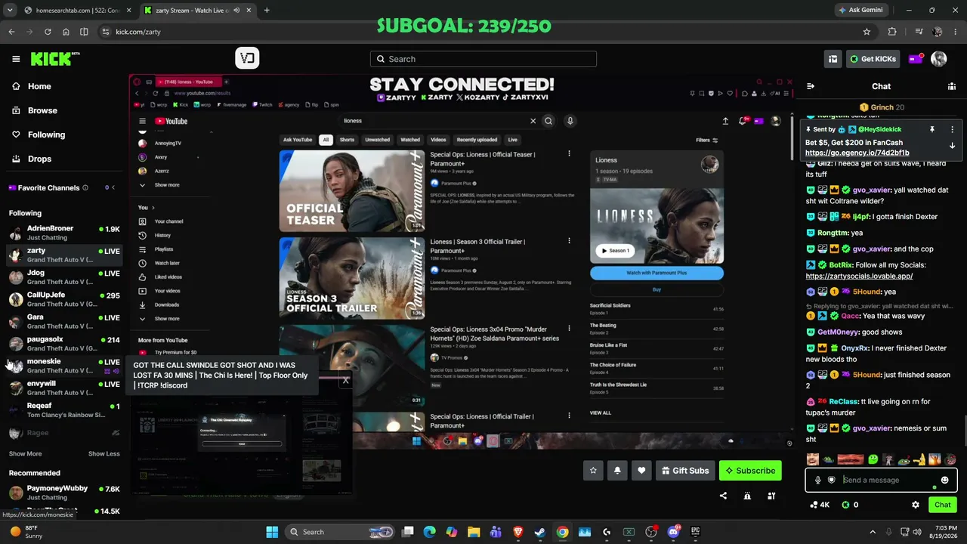This screenshot has width=967, height=544.
Task: Open pinned message more options
Action: pyautogui.click(x=952, y=129)
